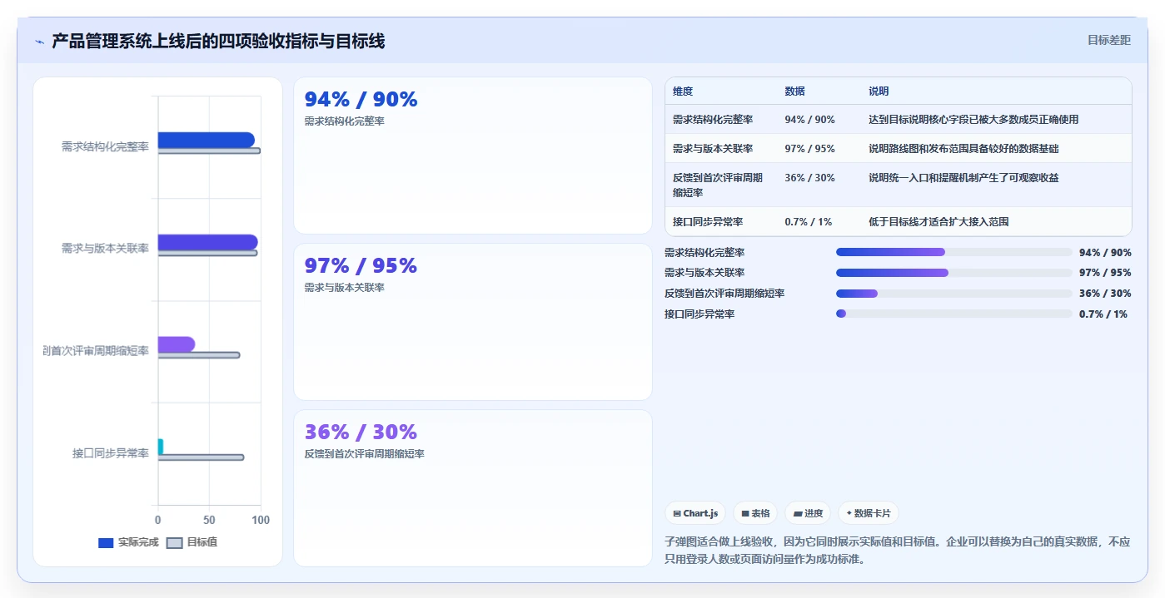Click the 需求结构化完整率 progress bar
Screen dimensions: 1165x598
tap(954, 252)
